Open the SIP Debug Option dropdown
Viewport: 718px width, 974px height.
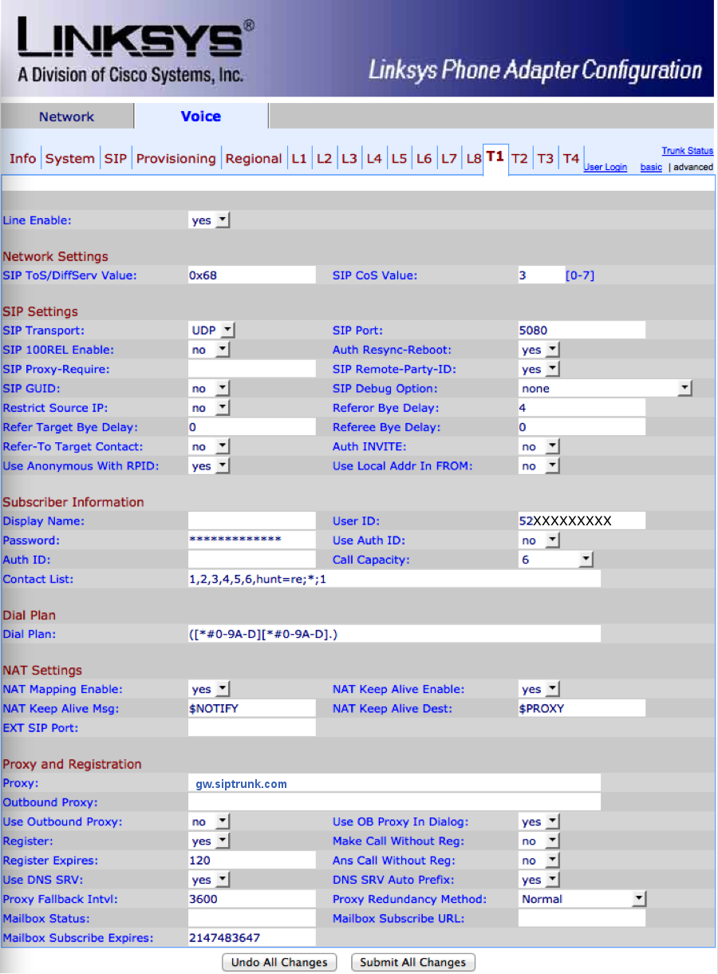pyautogui.click(x=606, y=389)
